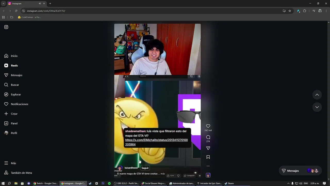330x186 pixels.
Task: Open the three-dot more options on the reel
Action: tap(208, 166)
